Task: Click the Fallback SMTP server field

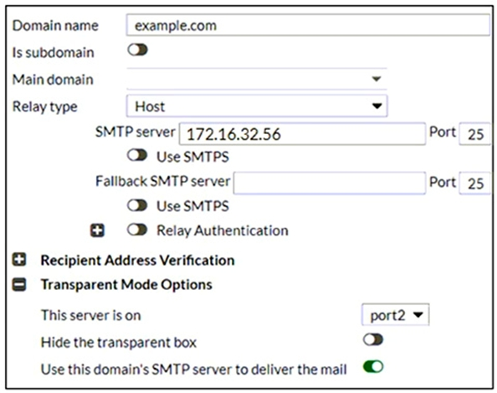Action: (x=330, y=184)
